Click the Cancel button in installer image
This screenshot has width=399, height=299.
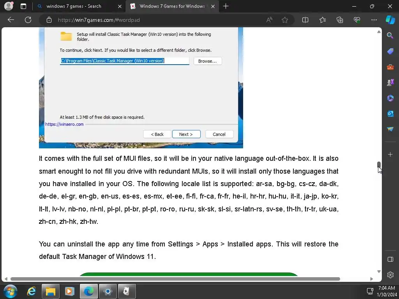tap(219, 134)
